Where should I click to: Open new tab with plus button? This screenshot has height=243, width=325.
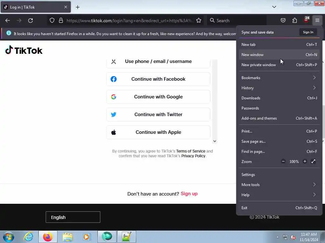(77, 7)
